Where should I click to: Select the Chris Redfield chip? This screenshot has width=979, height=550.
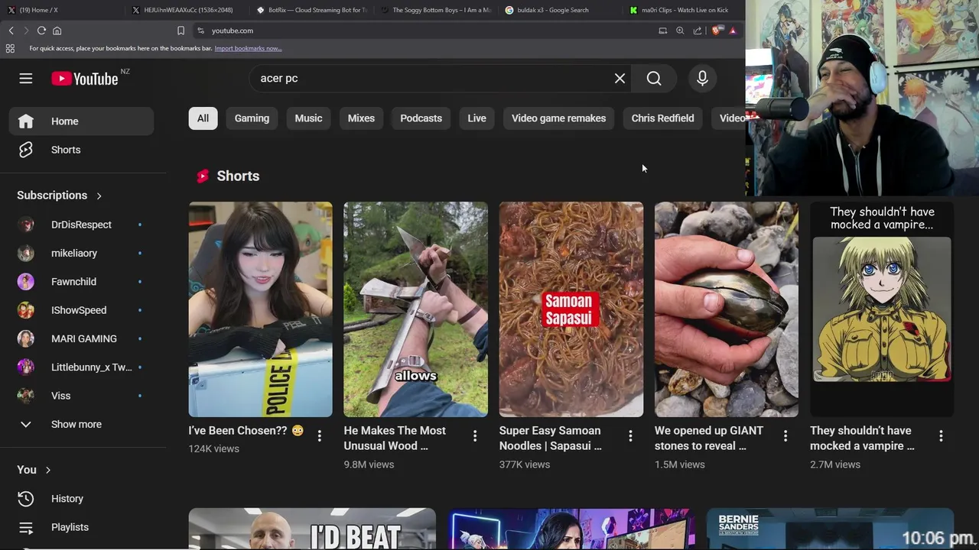tap(662, 118)
